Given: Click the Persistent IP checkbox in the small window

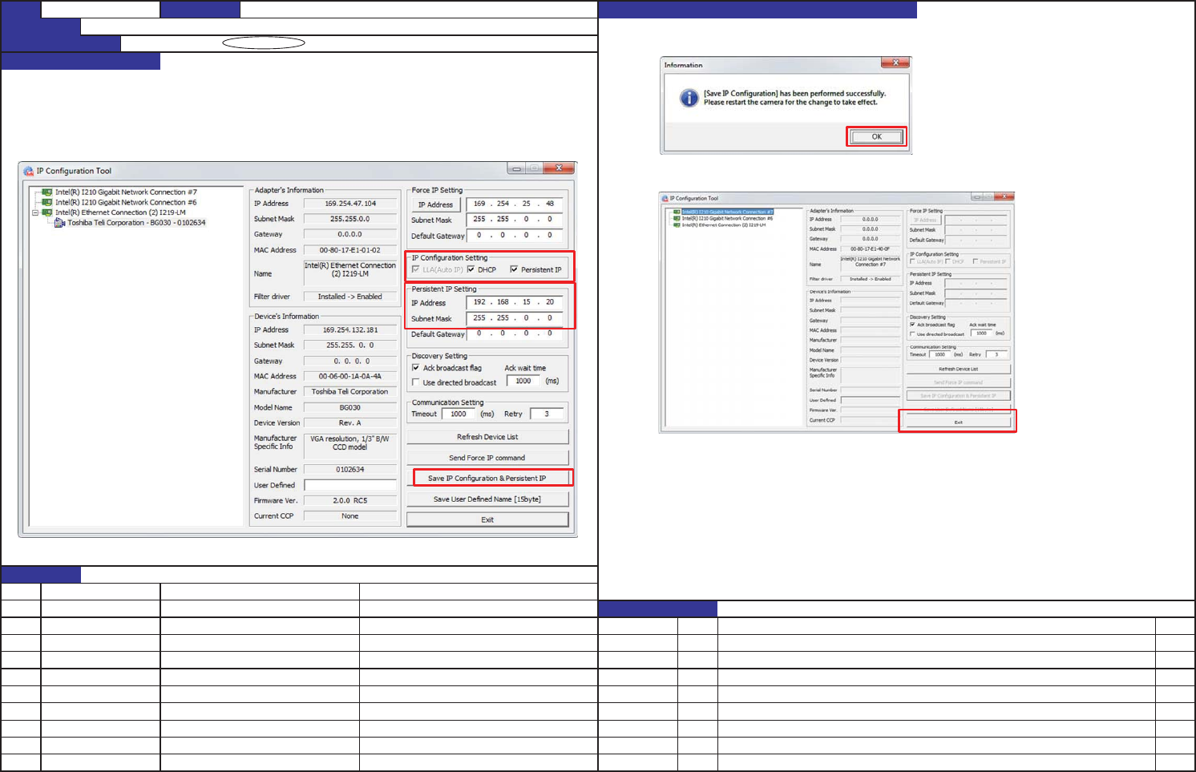Looking at the screenshot, I should 976,261.
